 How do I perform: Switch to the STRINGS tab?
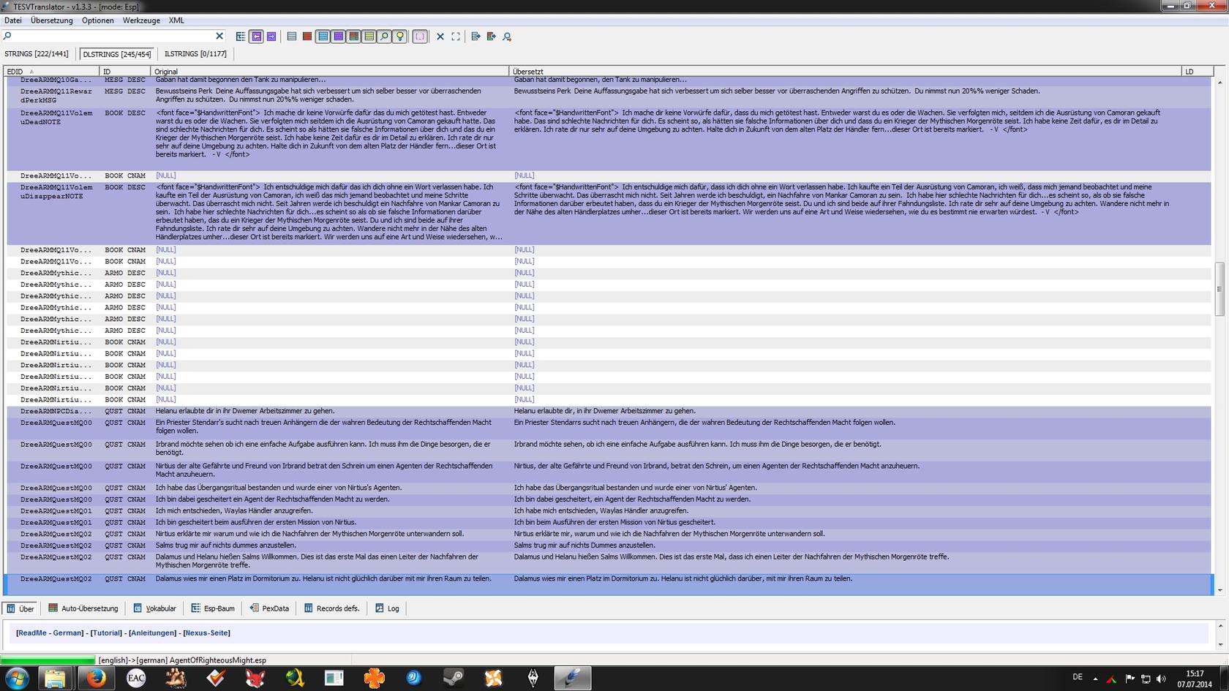37,54
